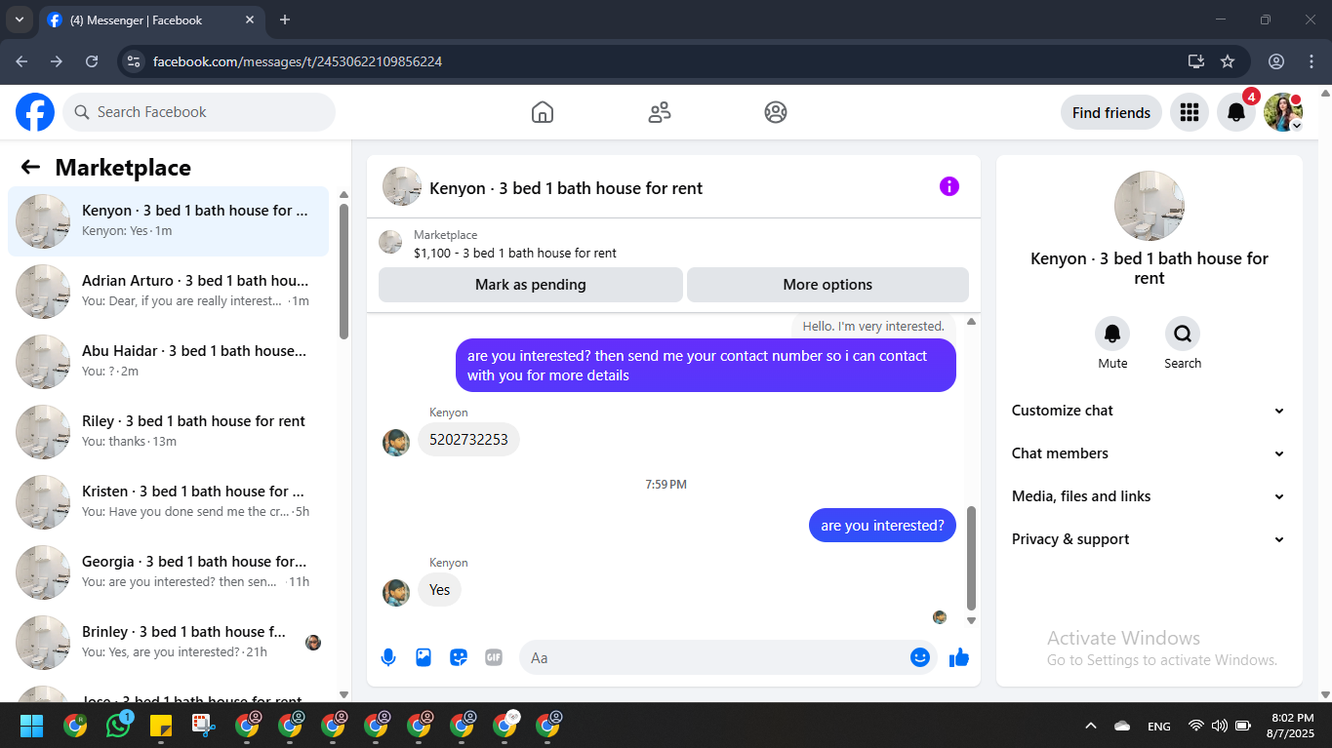Open the Georgia conversation
This screenshot has width=1332, height=748.
click(x=168, y=572)
